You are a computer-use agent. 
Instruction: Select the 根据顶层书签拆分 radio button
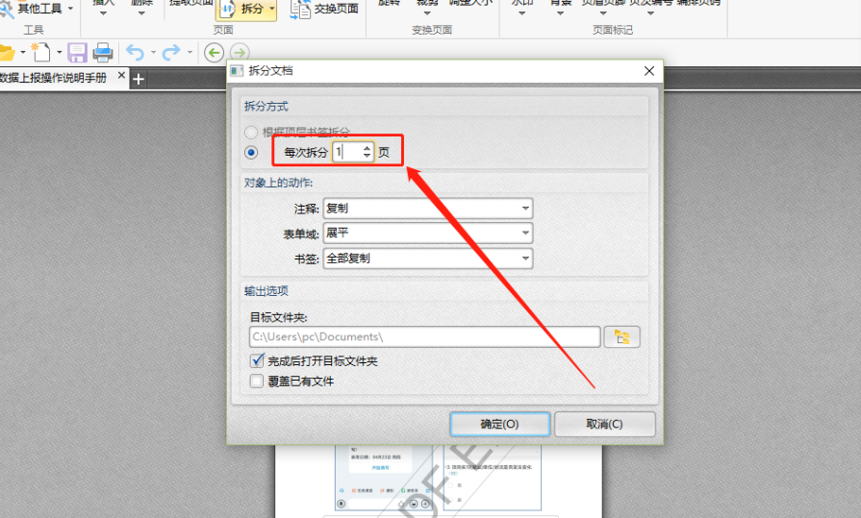pyautogui.click(x=251, y=133)
